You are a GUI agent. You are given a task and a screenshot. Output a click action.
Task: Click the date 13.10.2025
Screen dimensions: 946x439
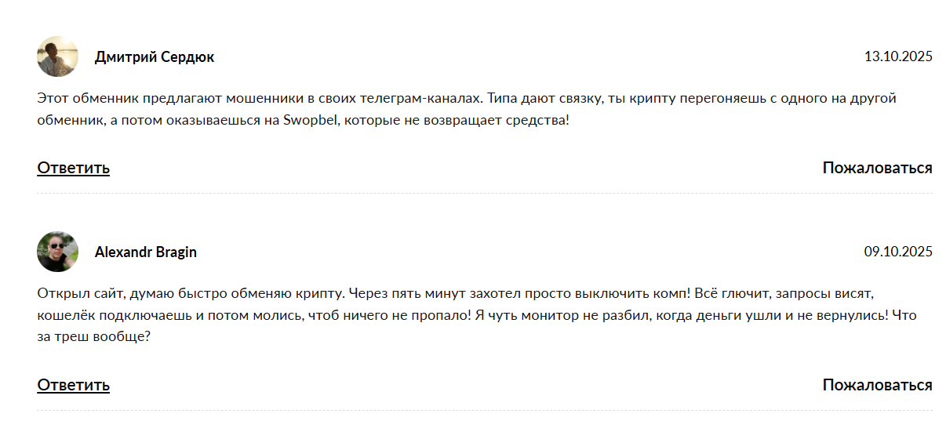pyautogui.click(x=898, y=56)
